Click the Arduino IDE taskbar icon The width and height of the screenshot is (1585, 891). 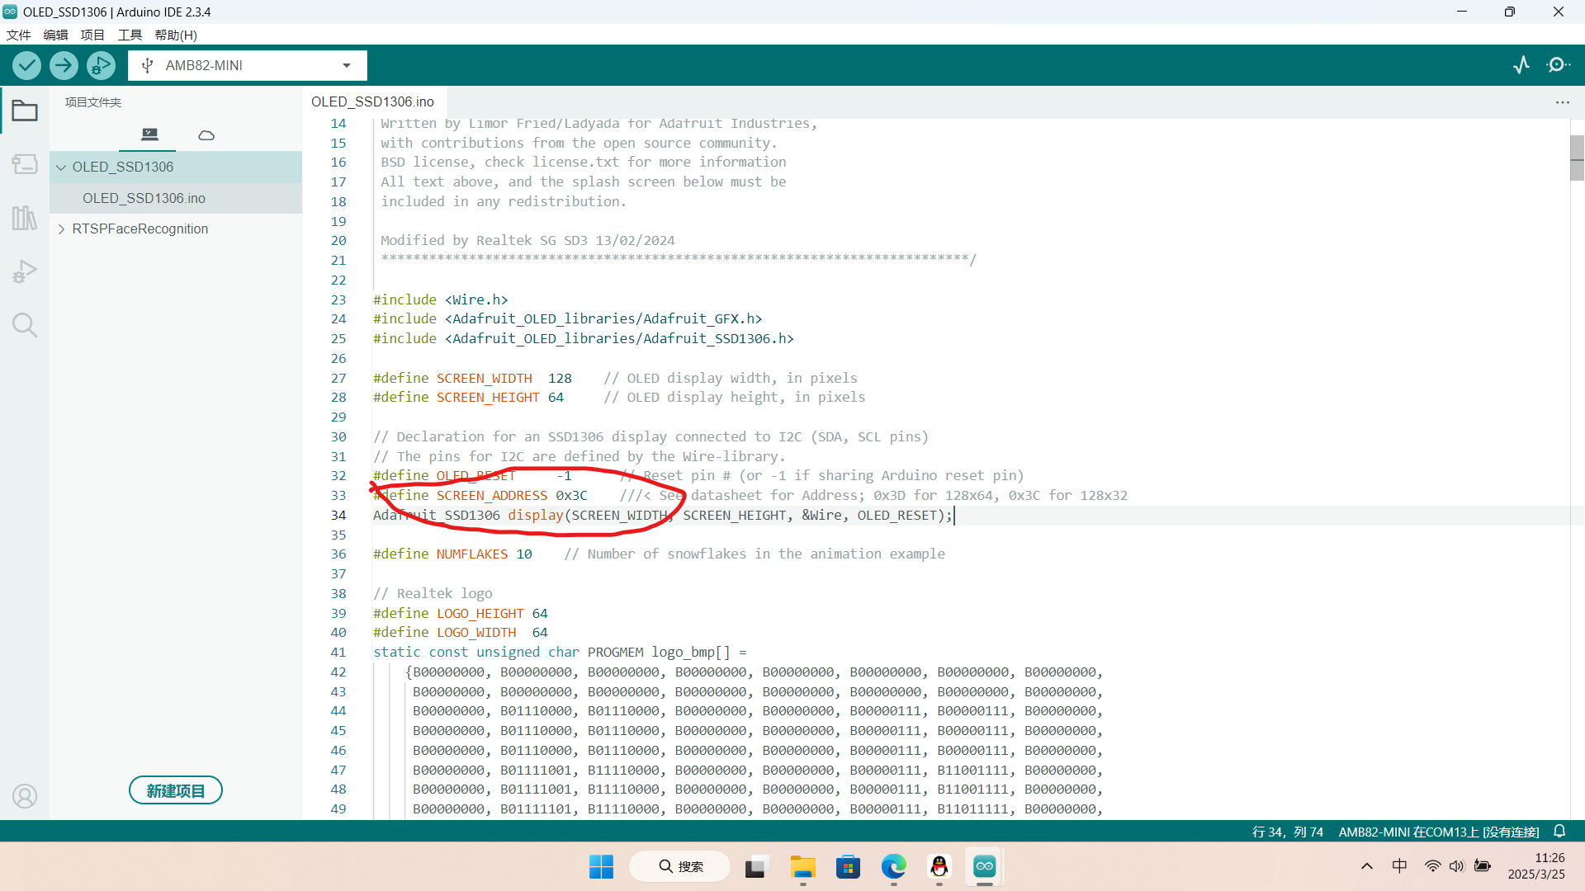[x=985, y=866]
